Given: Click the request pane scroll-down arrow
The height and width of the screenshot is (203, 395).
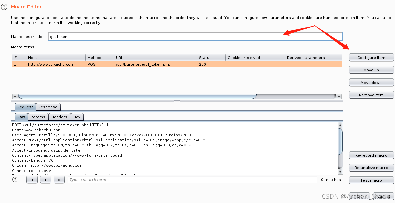Looking at the screenshot, I should [340, 172].
